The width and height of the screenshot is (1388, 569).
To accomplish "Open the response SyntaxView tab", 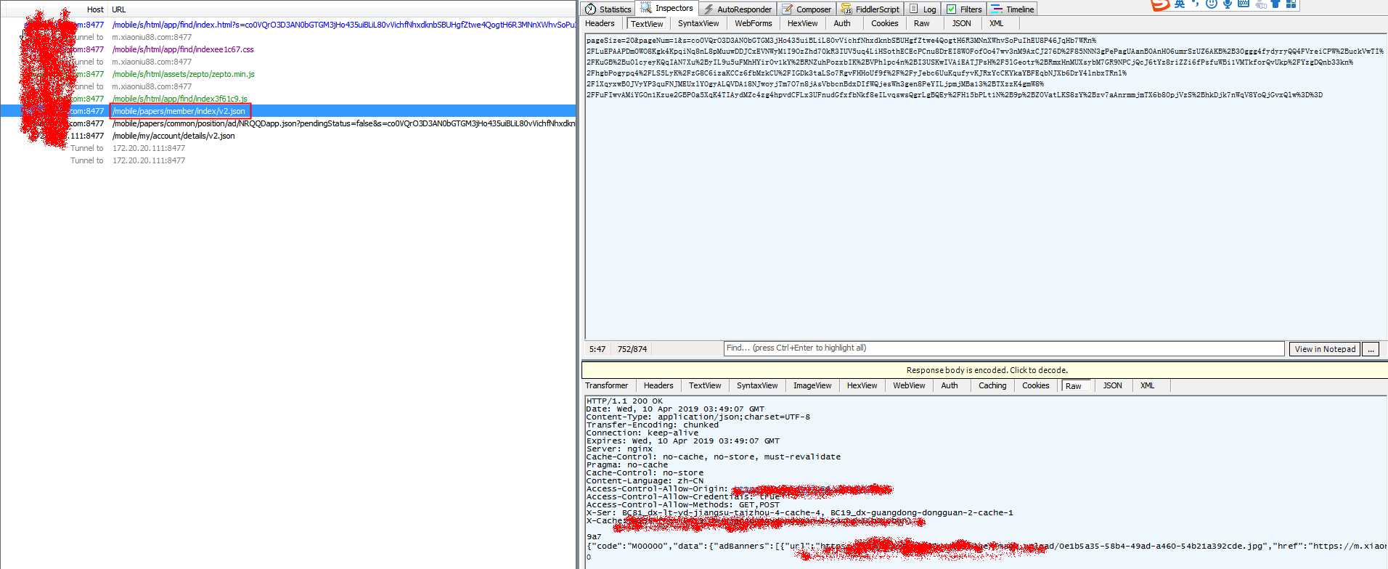I will click(x=757, y=385).
